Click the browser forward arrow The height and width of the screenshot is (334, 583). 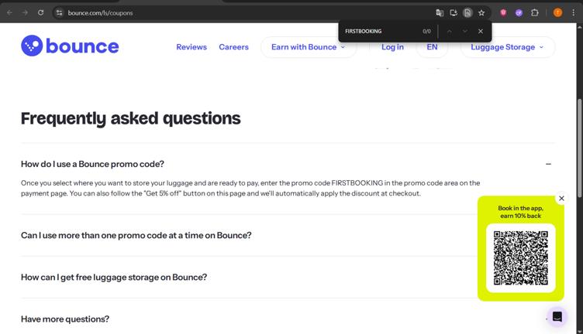coord(25,12)
